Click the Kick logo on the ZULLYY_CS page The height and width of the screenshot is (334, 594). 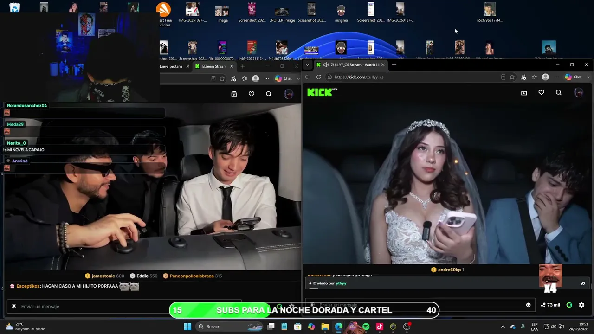322,92
